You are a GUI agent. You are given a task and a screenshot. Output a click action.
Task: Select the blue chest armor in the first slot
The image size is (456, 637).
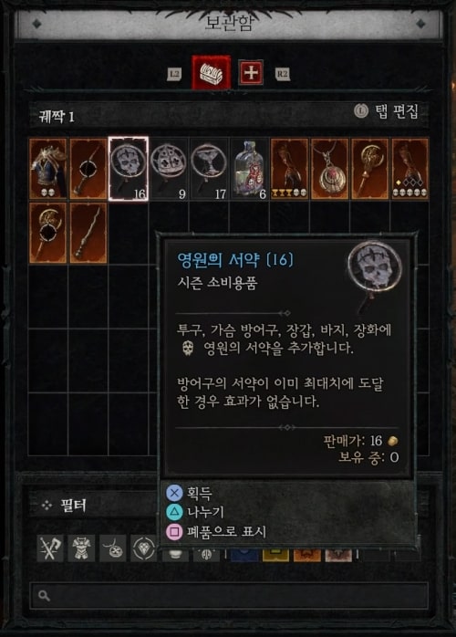[x=48, y=169]
